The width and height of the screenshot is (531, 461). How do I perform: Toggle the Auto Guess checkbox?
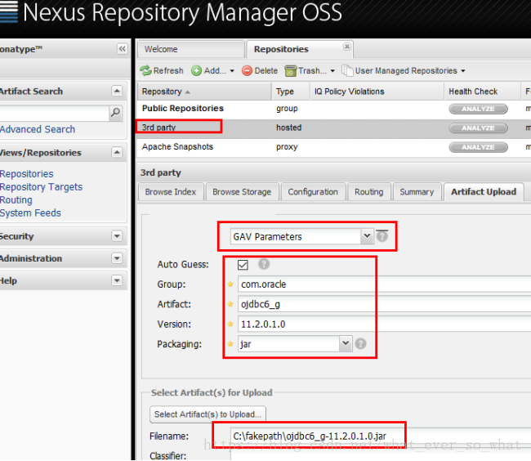click(243, 265)
